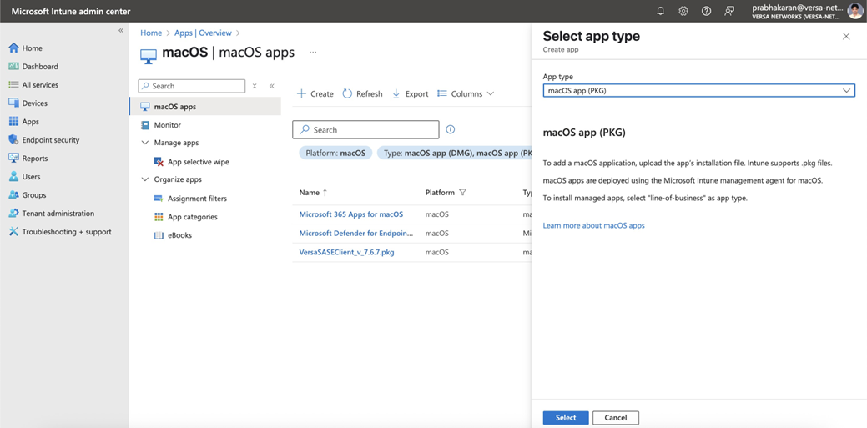Open App categories
The height and width of the screenshot is (428, 867).
[193, 217]
